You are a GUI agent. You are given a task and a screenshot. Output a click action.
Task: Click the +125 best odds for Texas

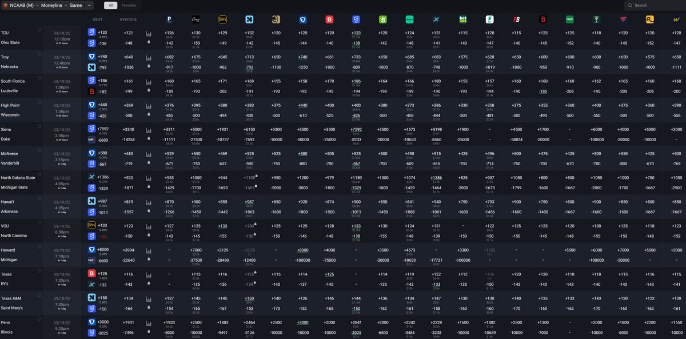point(102,273)
